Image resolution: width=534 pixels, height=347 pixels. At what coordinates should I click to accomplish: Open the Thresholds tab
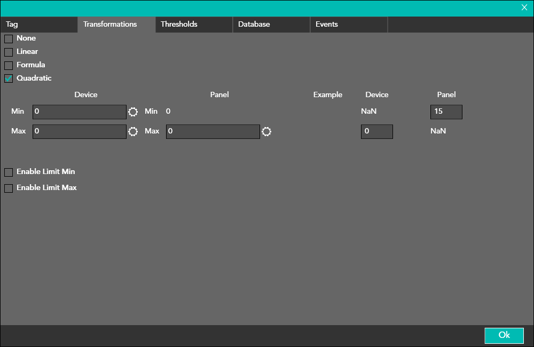point(194,25)
